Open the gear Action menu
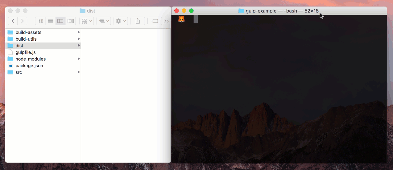 [x=121, y=21]
